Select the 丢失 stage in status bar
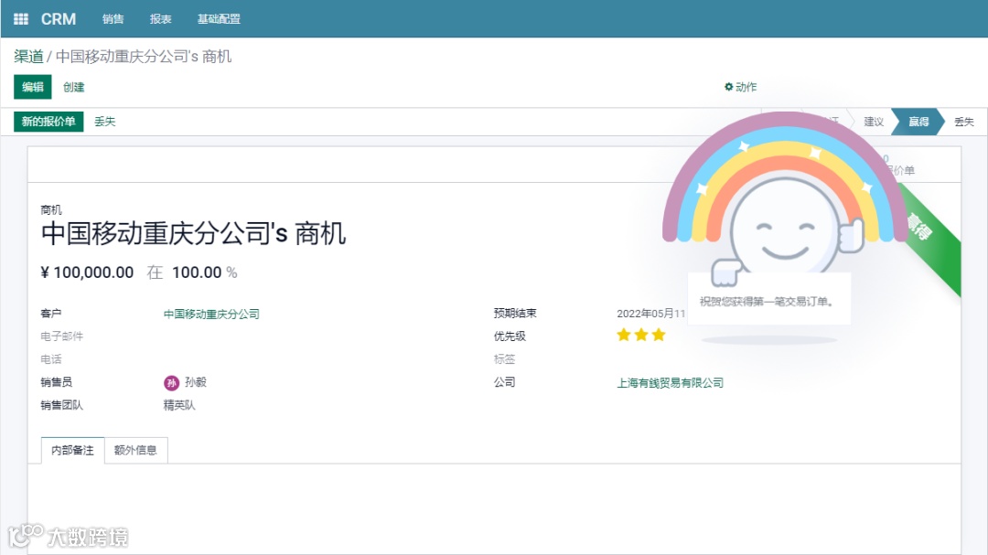 [x=964, y=122]
